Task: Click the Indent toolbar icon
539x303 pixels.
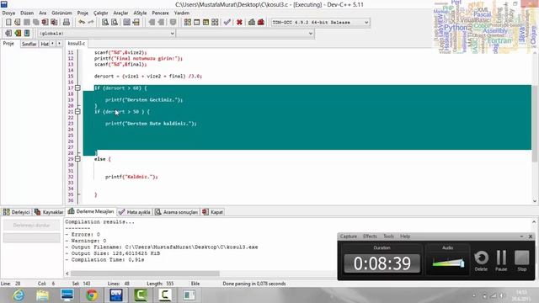Action: point(152,23)
